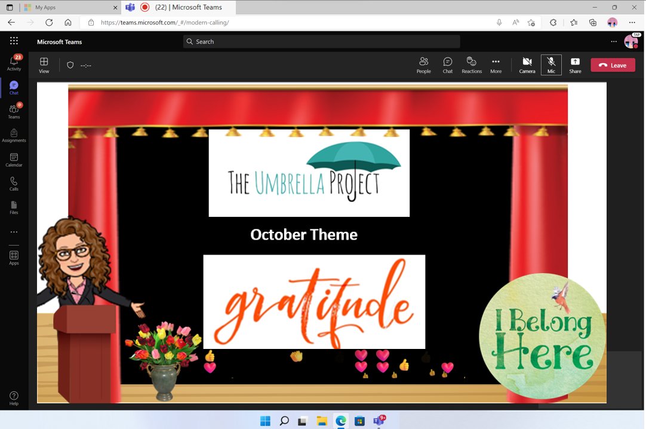Open Microsoft Store from taskbar
The height and width of the screenshot is (429, 646).
tap(359, 421)
